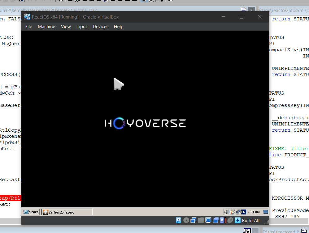The width and height of the screenshot is (309, 233).
Task: Click the display settings status icon
Action: coord(208,220)
